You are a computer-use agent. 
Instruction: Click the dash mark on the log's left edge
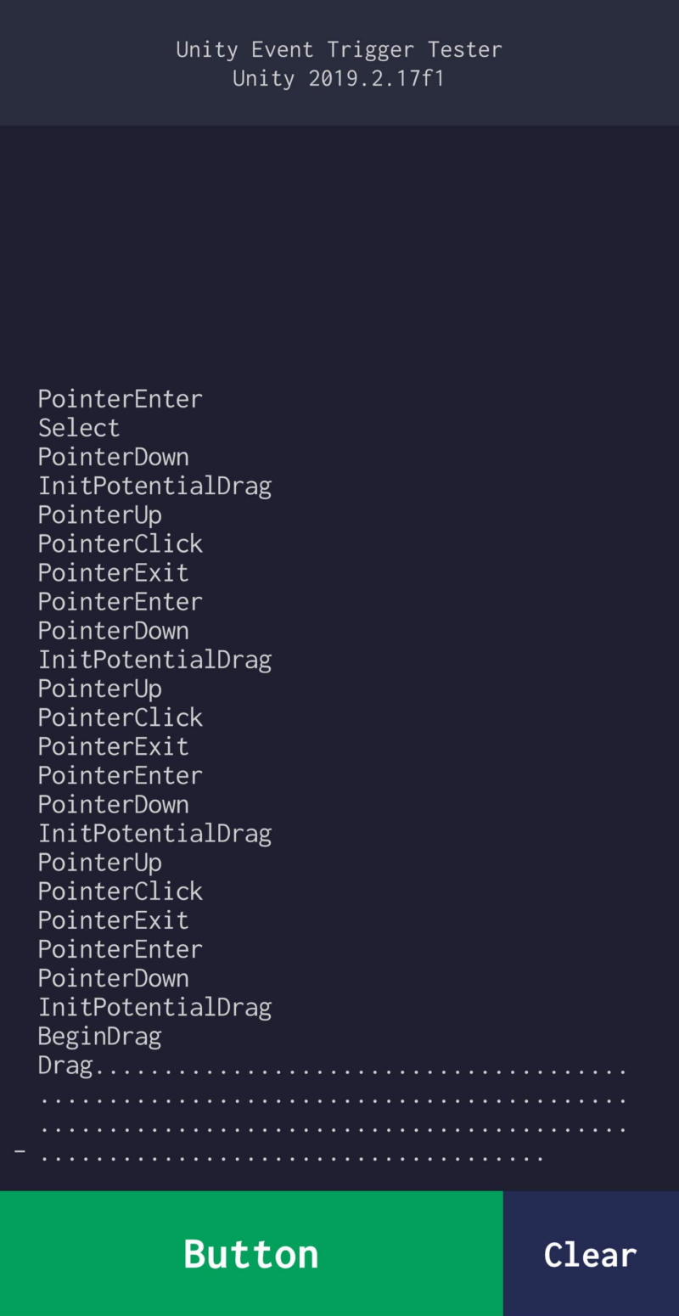click(x=20, y=1149)
